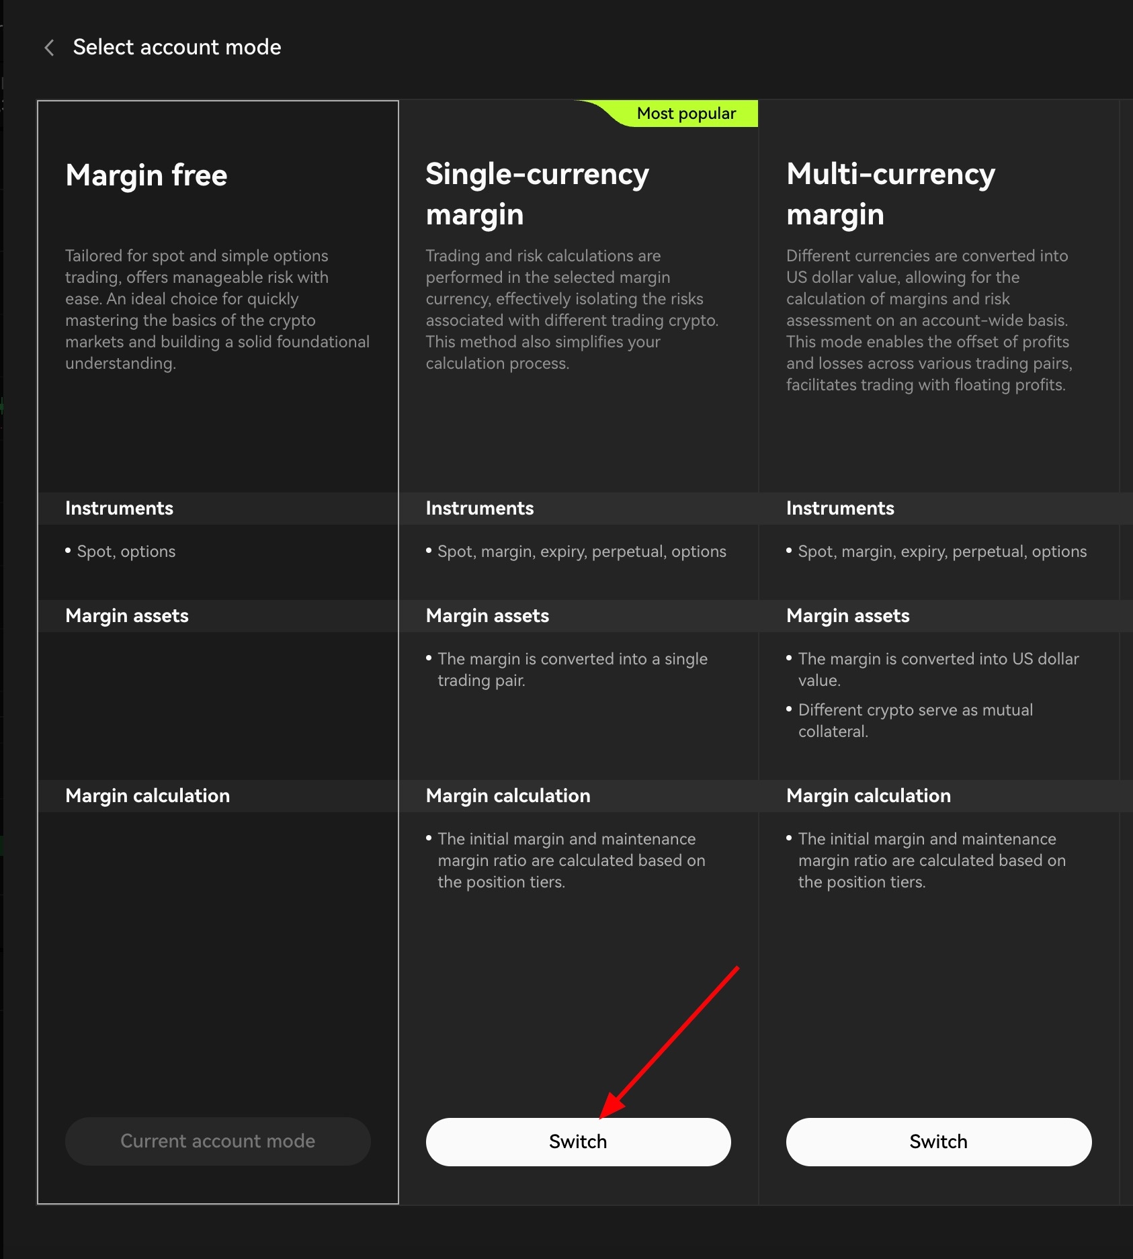Click 'converted into a single trading pair' bullet

tap(572, 670)
